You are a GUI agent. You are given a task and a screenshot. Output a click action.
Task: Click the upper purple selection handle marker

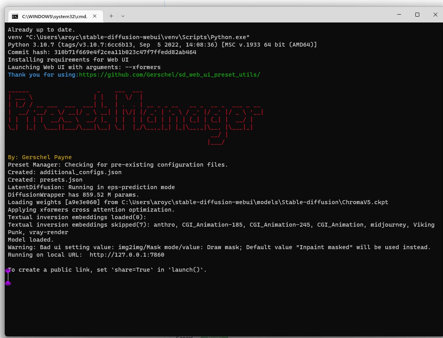[8, 270]
